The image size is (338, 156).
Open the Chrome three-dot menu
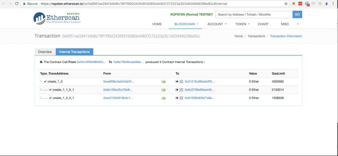pos(333,4)
